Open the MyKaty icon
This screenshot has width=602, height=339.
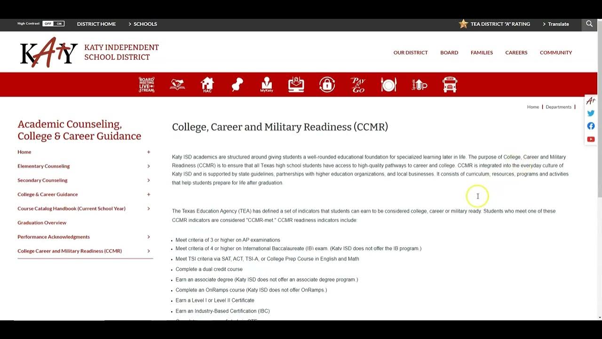[267, 85]
